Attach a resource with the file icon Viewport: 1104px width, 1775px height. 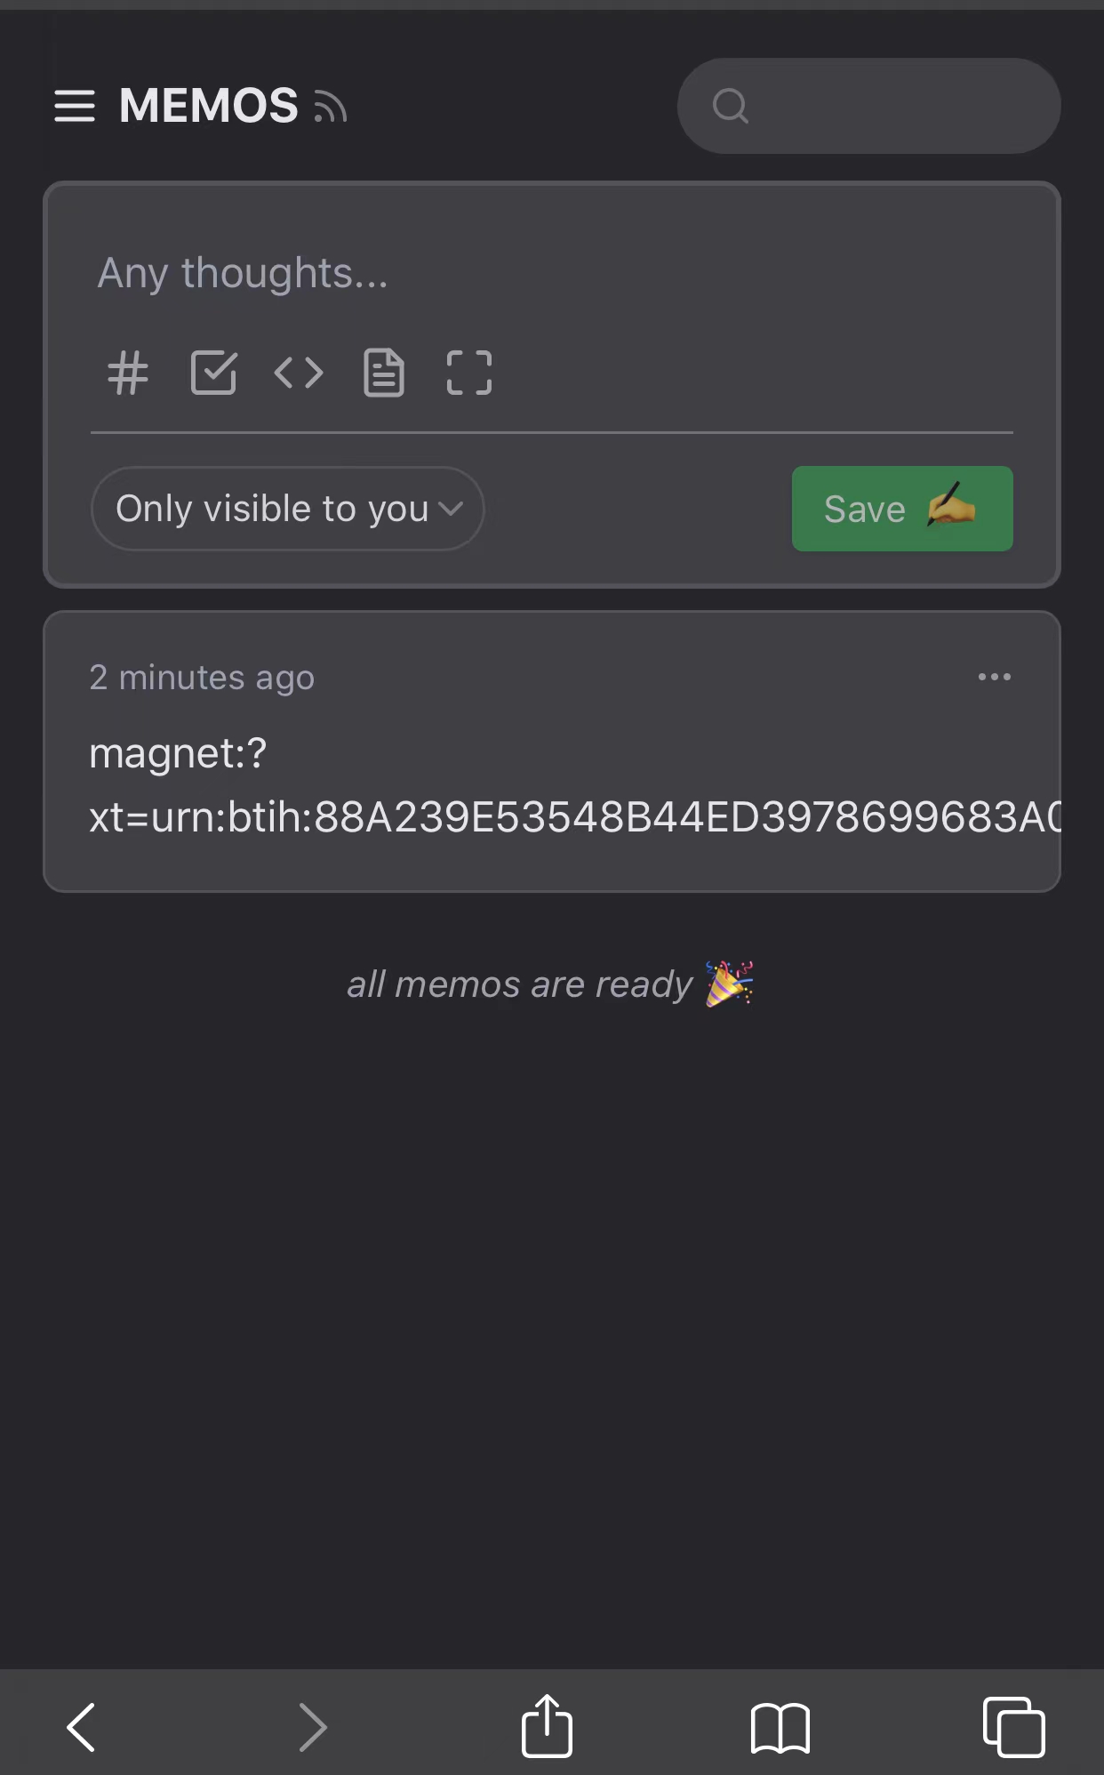pyautogui.click(x=384, y=373)
